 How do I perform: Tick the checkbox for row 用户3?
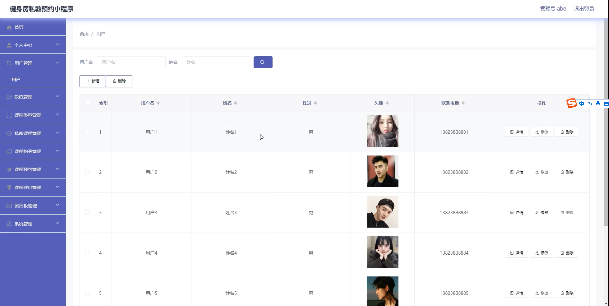[87, 213]
